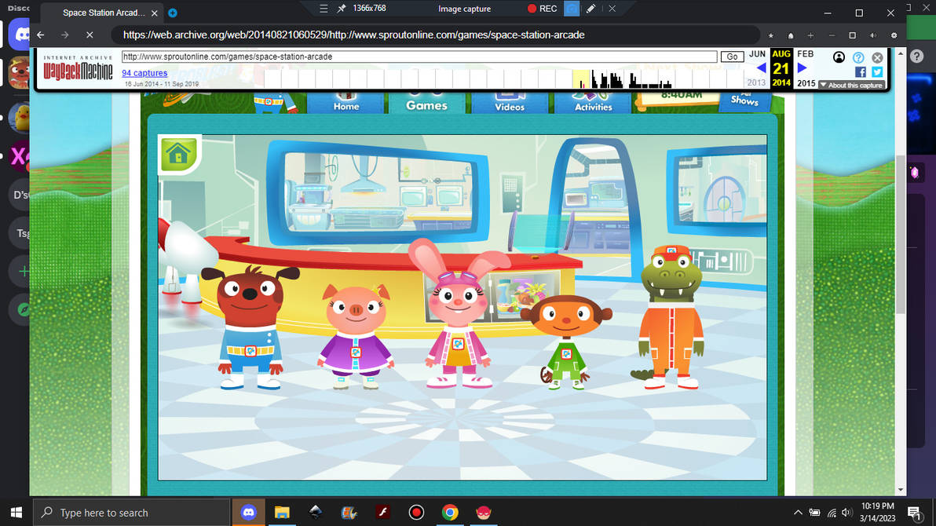Viewport: 936px width, 526px height.
Task: Select the FEB next month label
Action: click(806, 53)
